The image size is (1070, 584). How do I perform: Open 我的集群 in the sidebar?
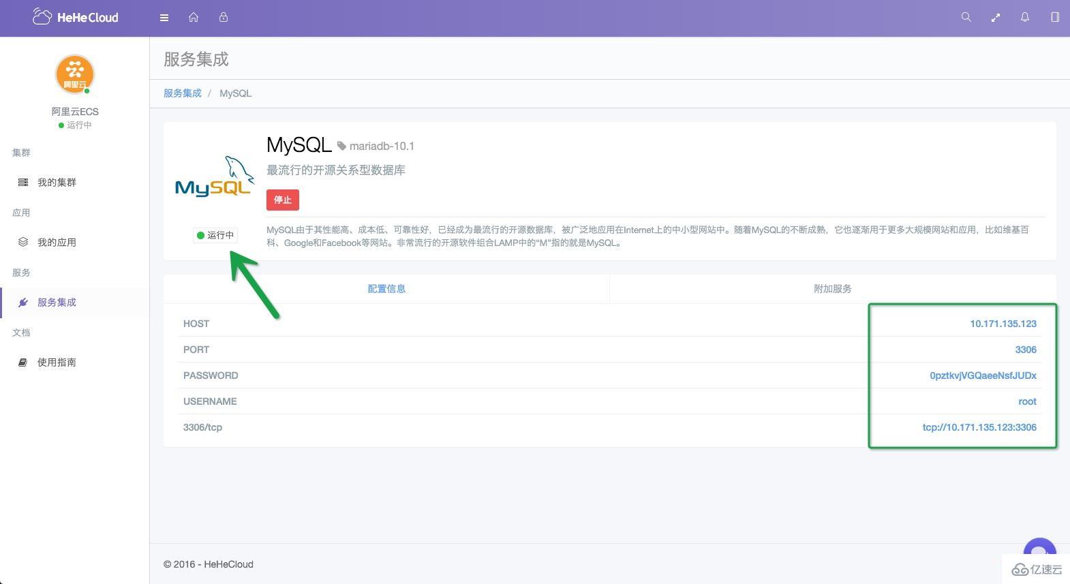tap(57, 183)
